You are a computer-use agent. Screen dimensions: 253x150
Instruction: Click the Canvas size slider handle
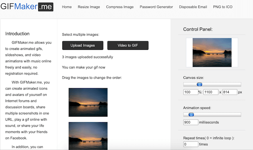click(199, 84)
